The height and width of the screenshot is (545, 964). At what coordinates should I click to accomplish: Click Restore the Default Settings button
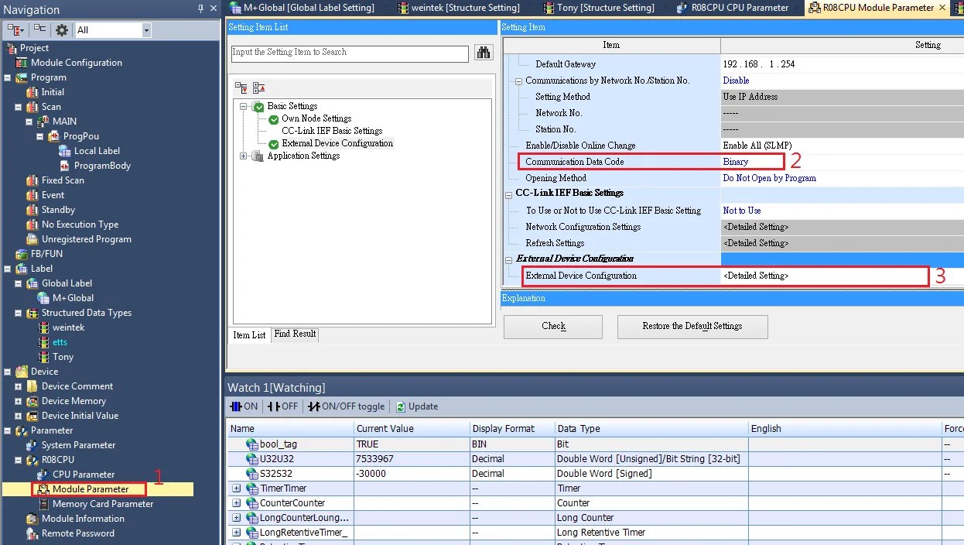692,327
